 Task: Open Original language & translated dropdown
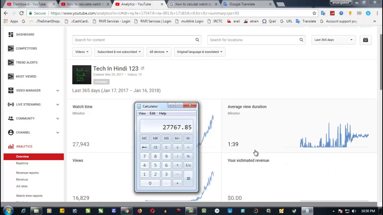click(x=199, y=52)
